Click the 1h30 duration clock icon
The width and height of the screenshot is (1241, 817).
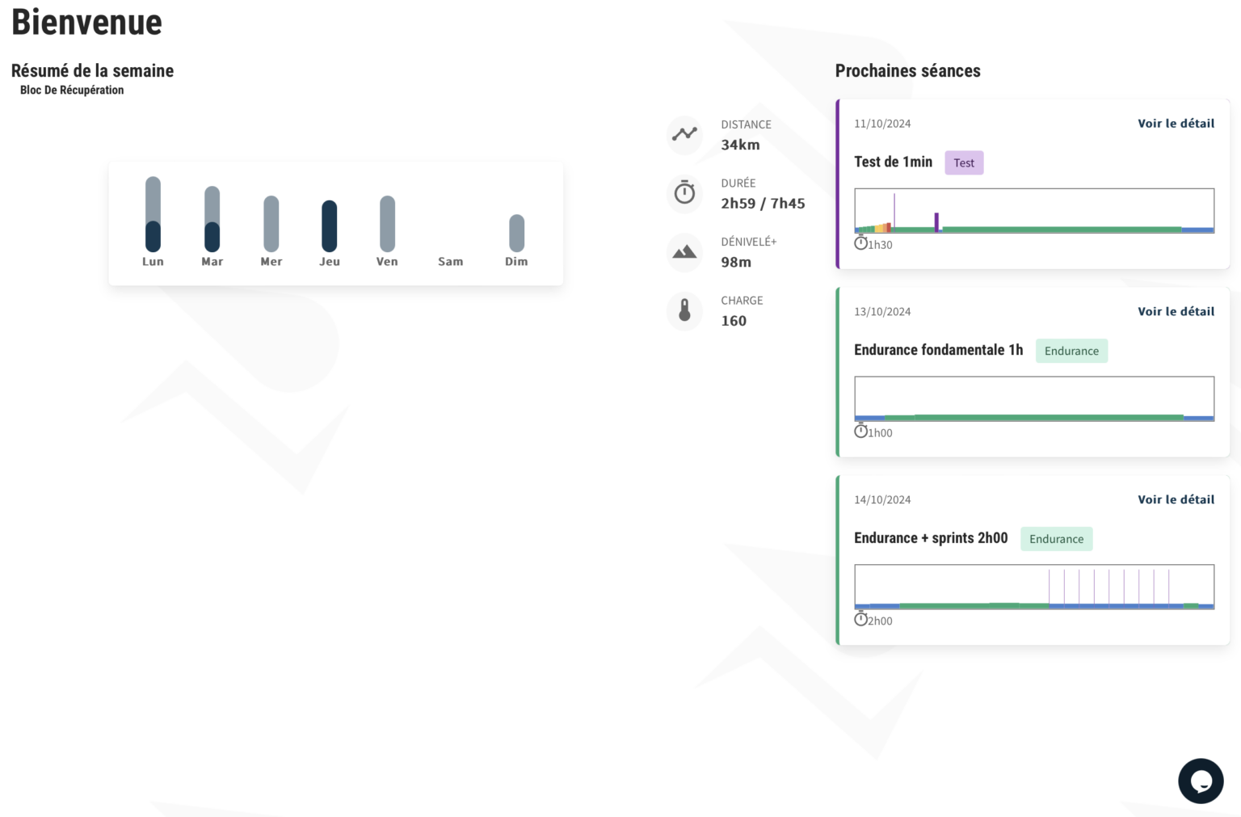coord(860,243)
